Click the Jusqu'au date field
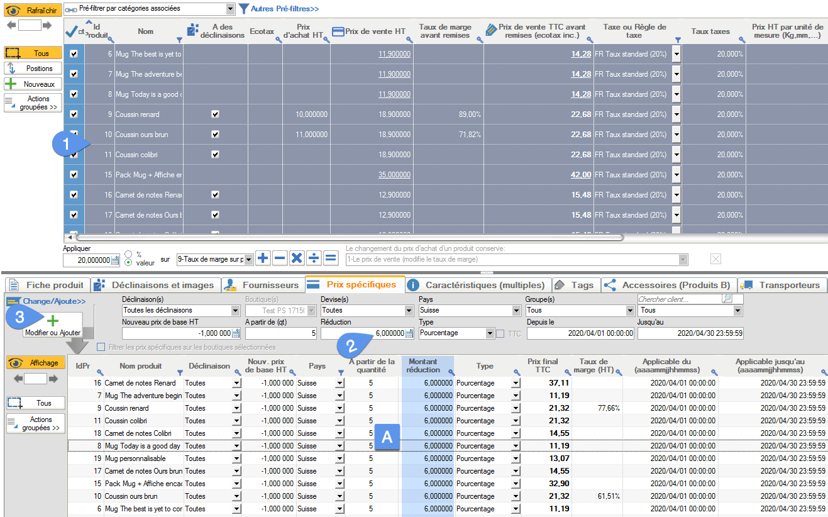 tap(690, 333)
